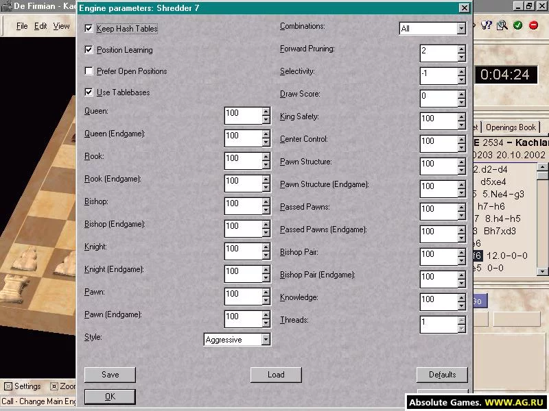This screenshot has height=411, width=549.
Task: Click the Defaults button
Action: [442, 375]
